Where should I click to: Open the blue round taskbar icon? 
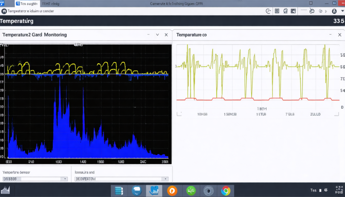[x=136, y=191]
